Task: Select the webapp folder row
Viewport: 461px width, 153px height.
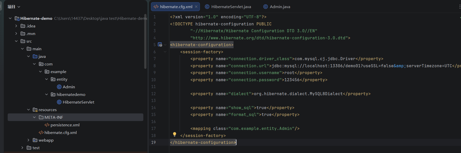Action: pos(75,140)
